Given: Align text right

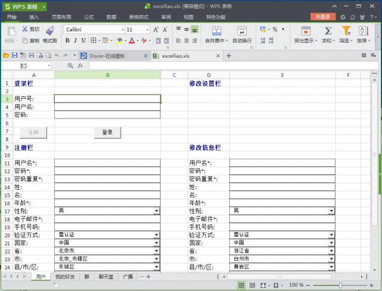Looking at the screenshot, I should click(x=195, y=40).
